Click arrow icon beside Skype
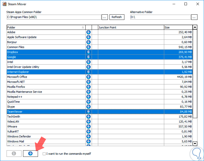204x161 pixels. pyautogui.click(x=89, y=107)
